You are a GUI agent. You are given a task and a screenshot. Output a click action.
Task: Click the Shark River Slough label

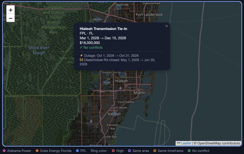pyautogui.click(x=39, y=50)
